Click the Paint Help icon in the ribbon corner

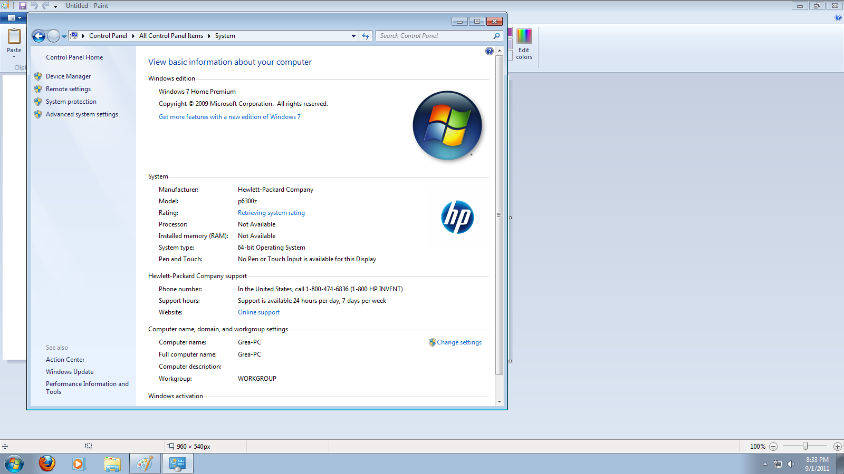[x=838, y=17]
